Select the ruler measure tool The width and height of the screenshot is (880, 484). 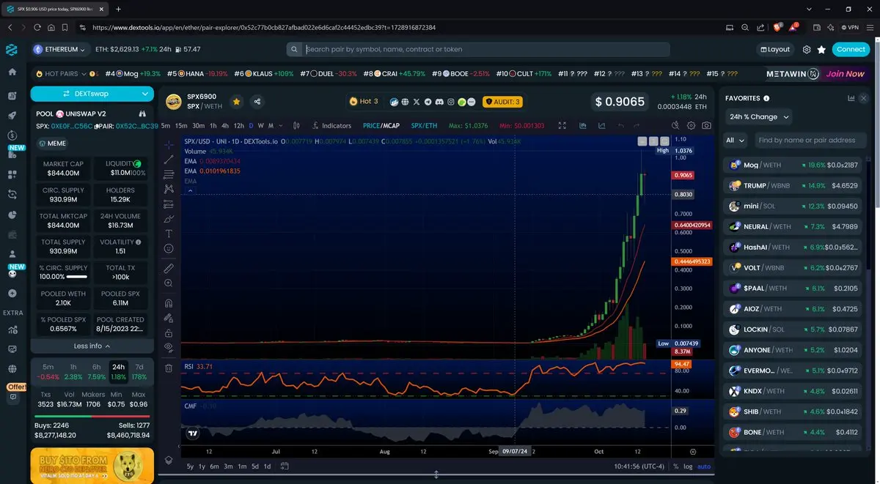click(x=169, y=269)
